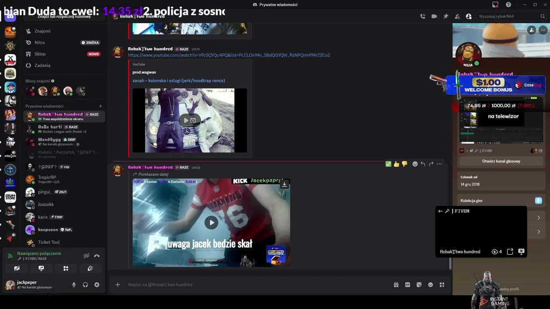Open DM with Weed8ygg
The height and width of the screenshot is (309, 550).
click(64, 142)
